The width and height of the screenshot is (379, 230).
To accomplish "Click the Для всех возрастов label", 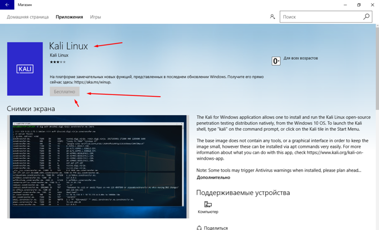I will (x=300, y=58).
